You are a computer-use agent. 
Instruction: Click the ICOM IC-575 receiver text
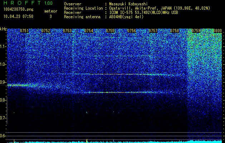click(143, 13)
